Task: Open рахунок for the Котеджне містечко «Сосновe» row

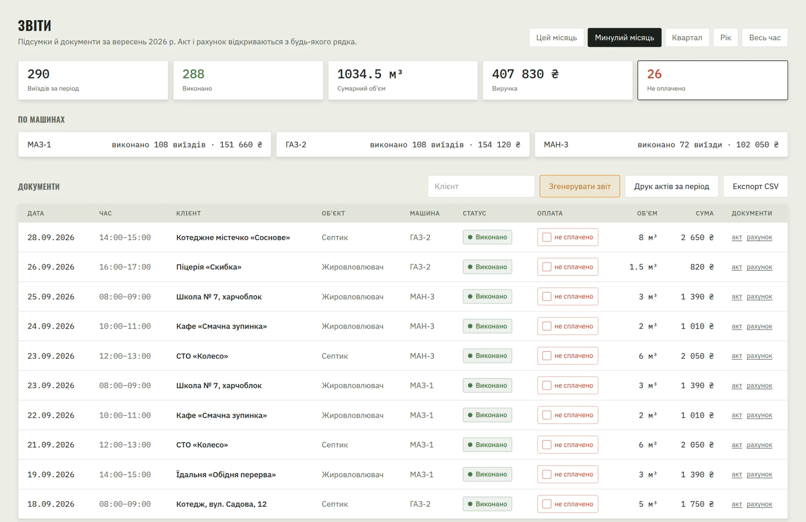Action: coord(759,237)
